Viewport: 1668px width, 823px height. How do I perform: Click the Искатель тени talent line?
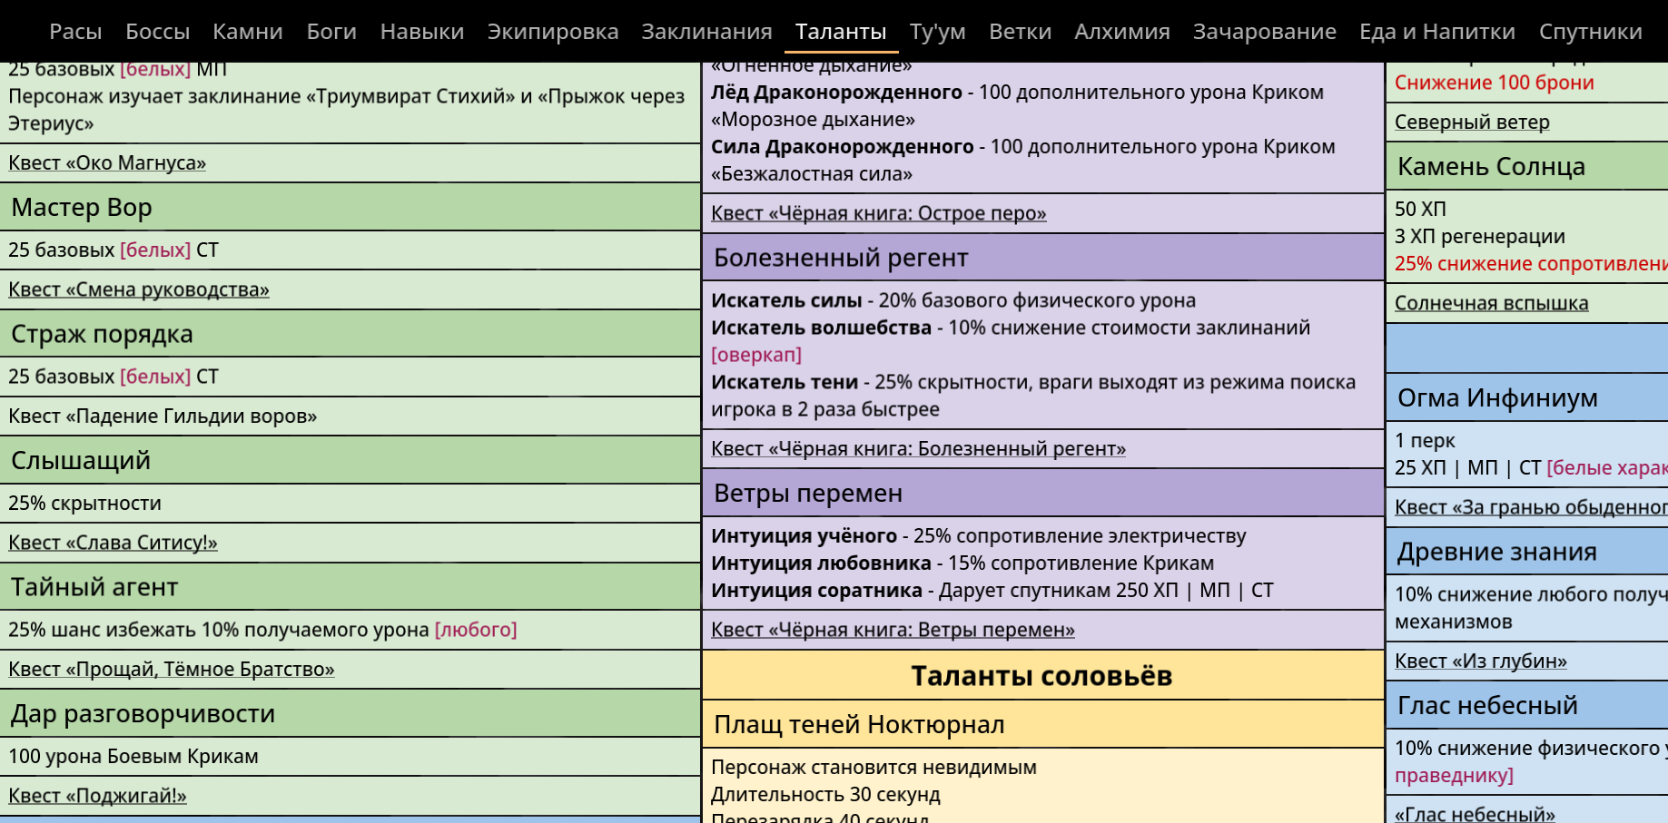click(x=1033, y=396)
